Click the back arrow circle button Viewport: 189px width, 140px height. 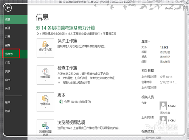pyautogui.click(x=8, y=8)
